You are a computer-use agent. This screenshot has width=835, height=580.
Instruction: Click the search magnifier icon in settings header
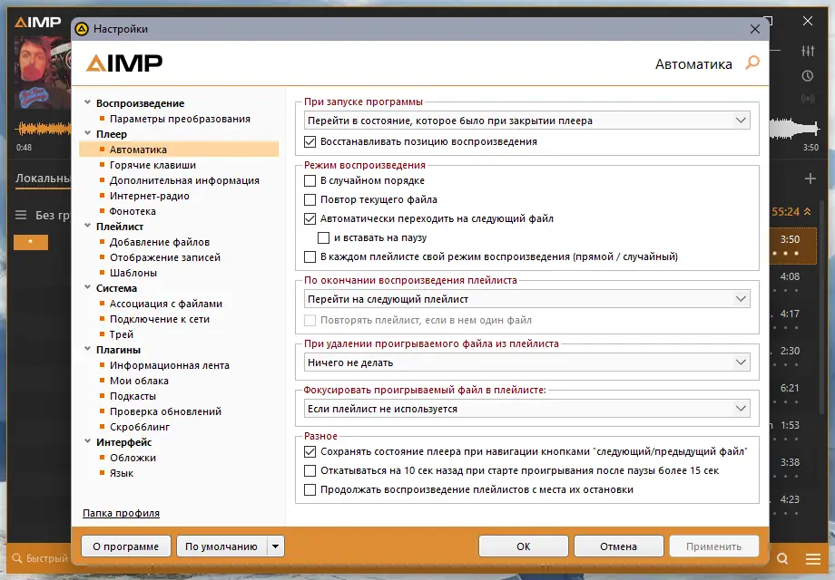pos(752,63)
